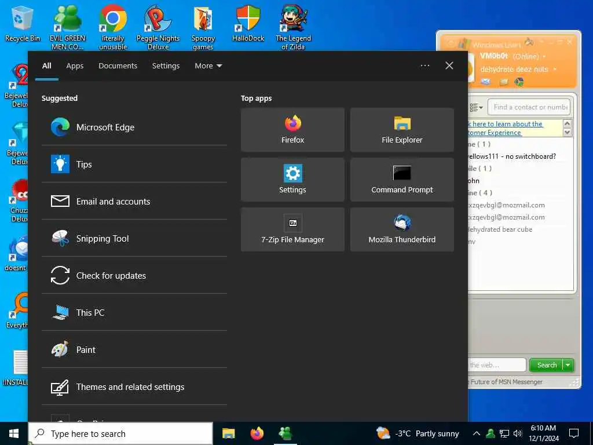Screen dimensions: 593x445
Task: Click the network icon in system tray
Action: 504,433
